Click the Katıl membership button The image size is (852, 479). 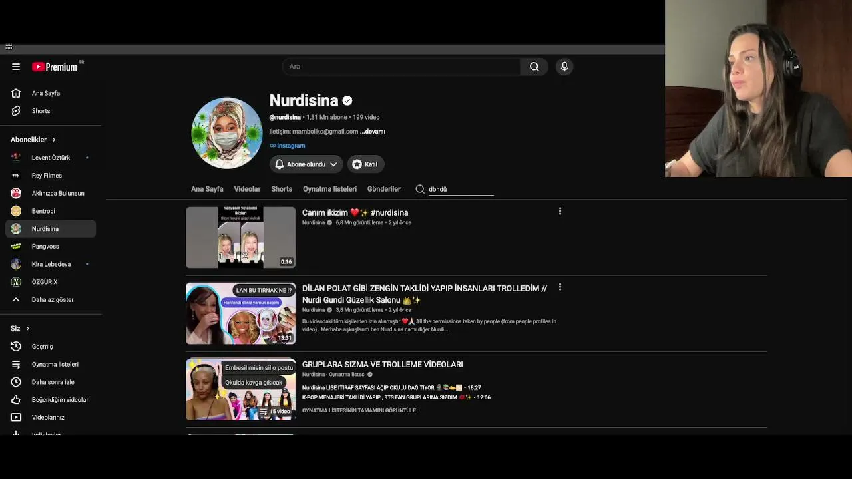pyautogui.click(x=365, y=164)
